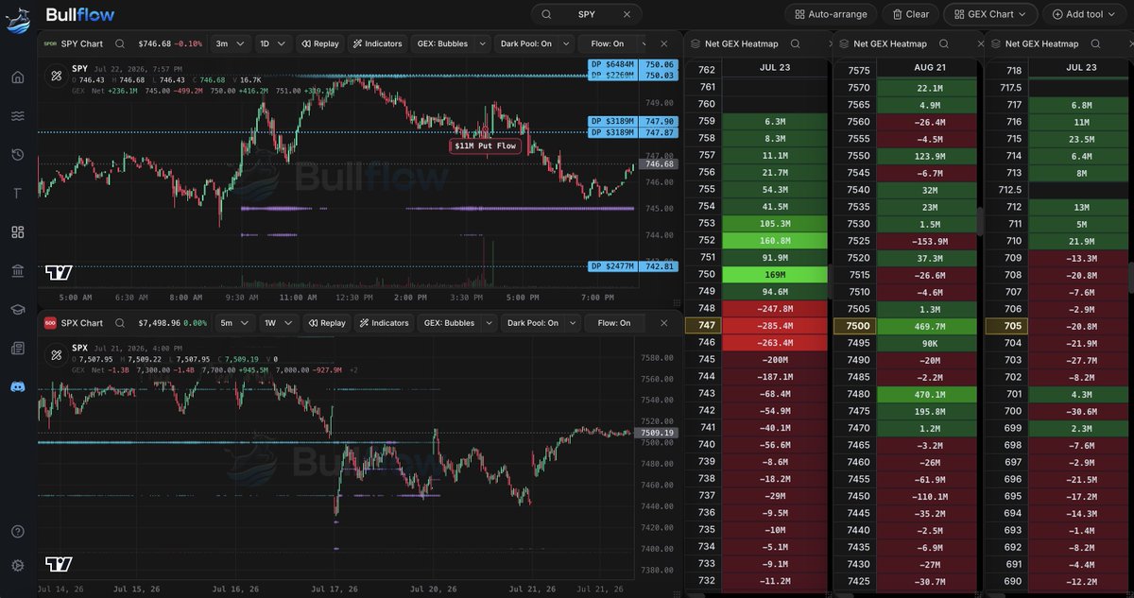The width and height of the screenshot is (1134, 598).
Task: Click the 169M cell at strike 750
Action: tap(775, 274)
